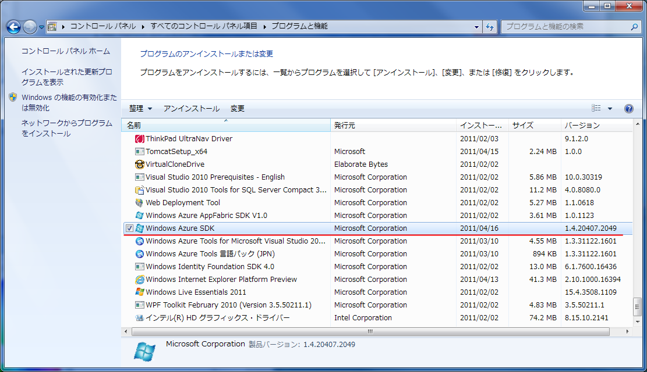Screen dimensions: 647x372
Task: Sort by サイズ column header
Action: (x=535, y=125)
